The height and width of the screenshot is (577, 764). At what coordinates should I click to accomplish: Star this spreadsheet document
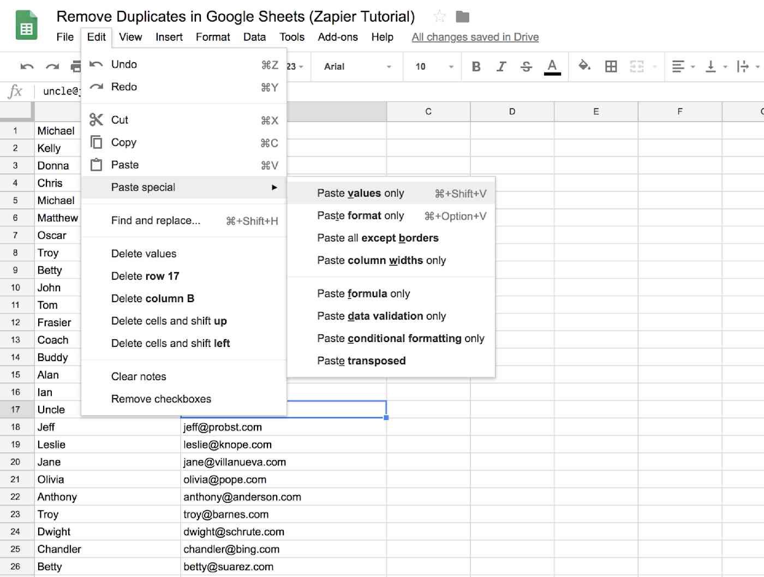coord(439,16)
